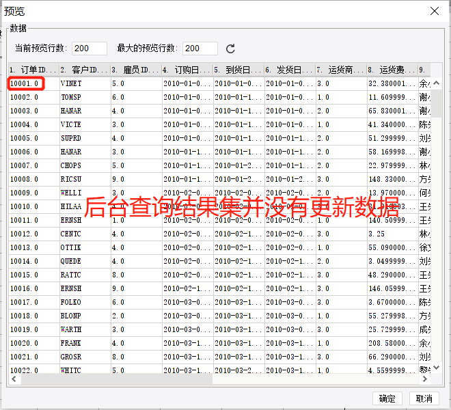
Task: Click customer cell CHOPS
Action: pyautogui.click(x=85, y=166)
